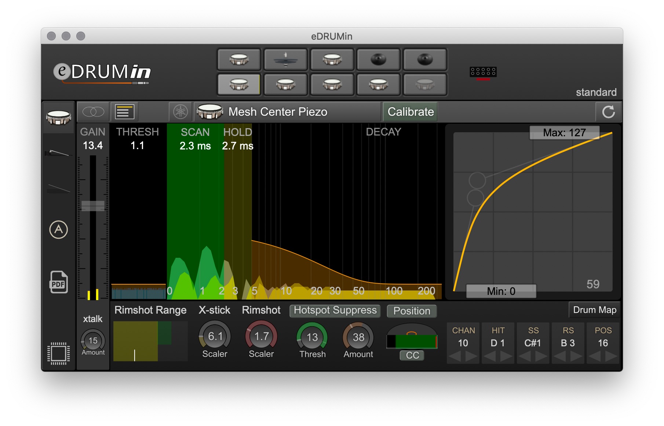
Task: Click the Hotspot Thresh knob showing 13
Action: pyautogui.click(x=312, y=336)
